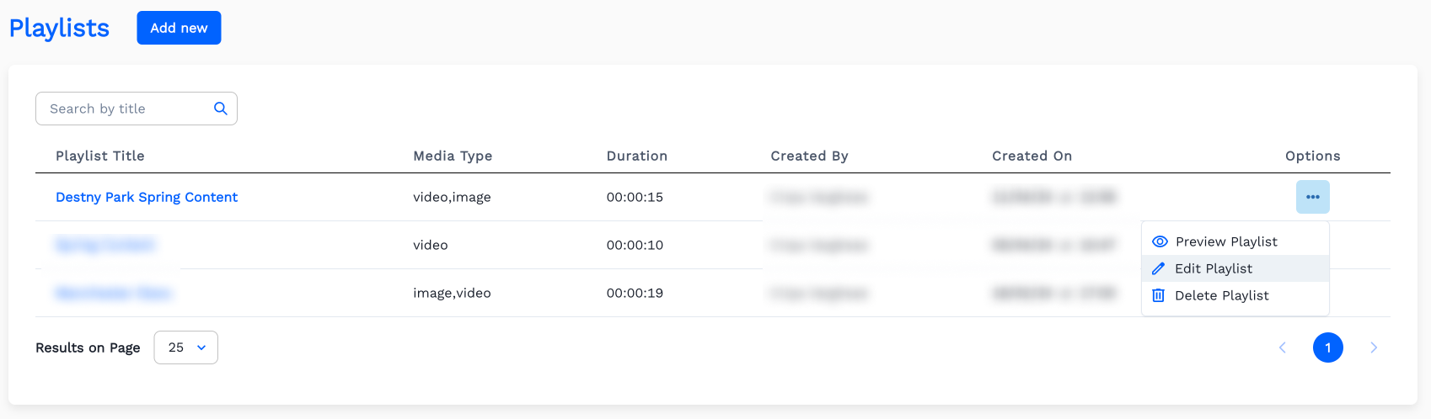Expand the Results on Page dropdown
The height and width of the screenshot is (419, 1431).
click(x=186, y=347)
